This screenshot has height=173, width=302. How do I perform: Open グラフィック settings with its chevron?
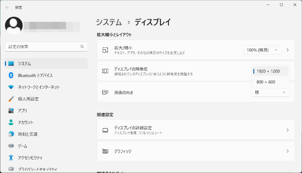[288, 151]
